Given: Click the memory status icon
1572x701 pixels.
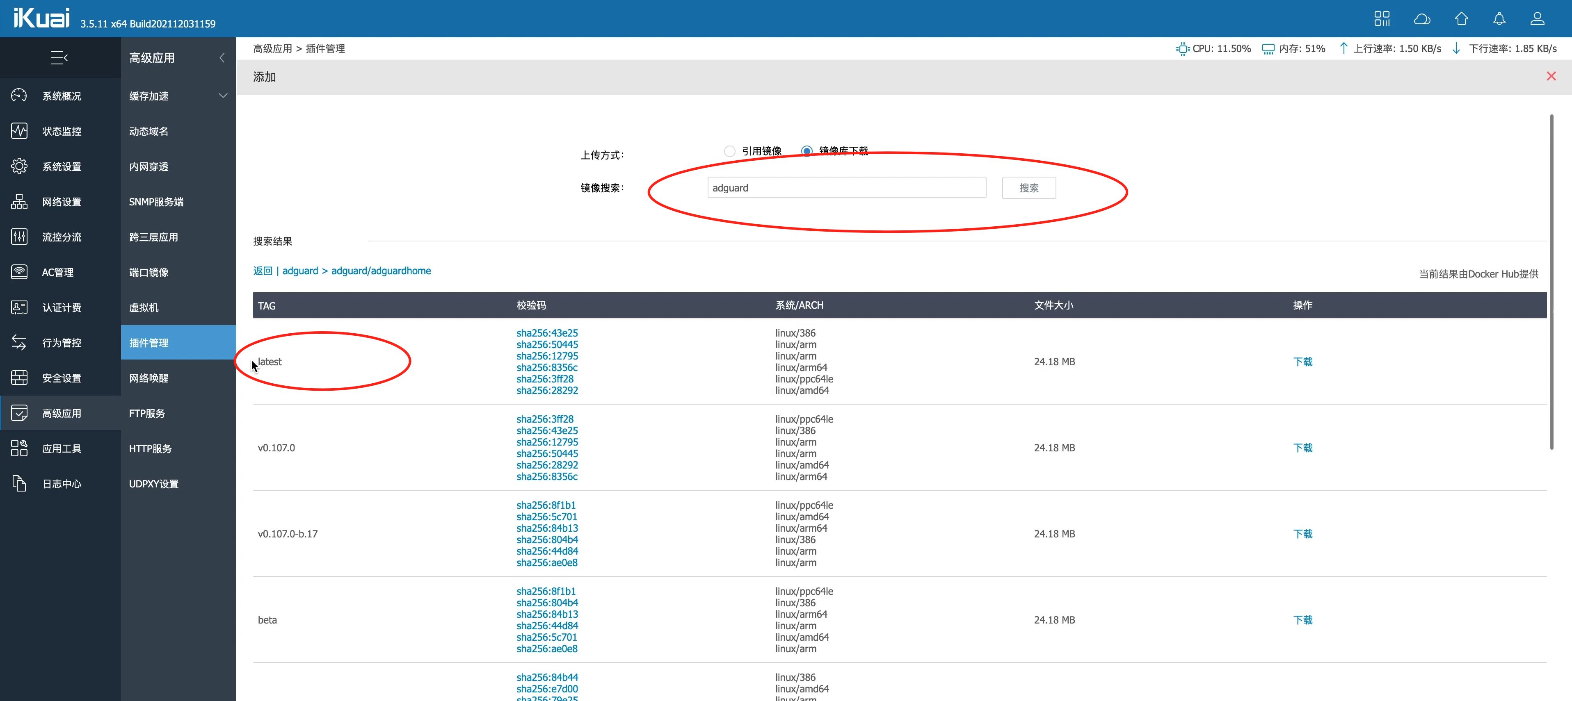Looking at the screenshot, I should (1268, 49).
